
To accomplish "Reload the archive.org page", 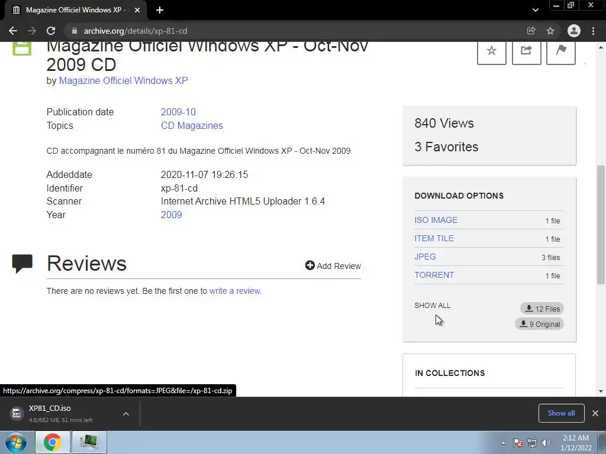I will click(x=51, y=31).
